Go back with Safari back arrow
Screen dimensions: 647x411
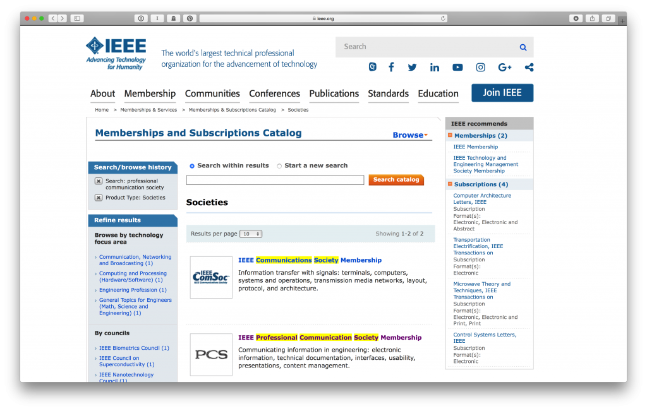point(53,18)
